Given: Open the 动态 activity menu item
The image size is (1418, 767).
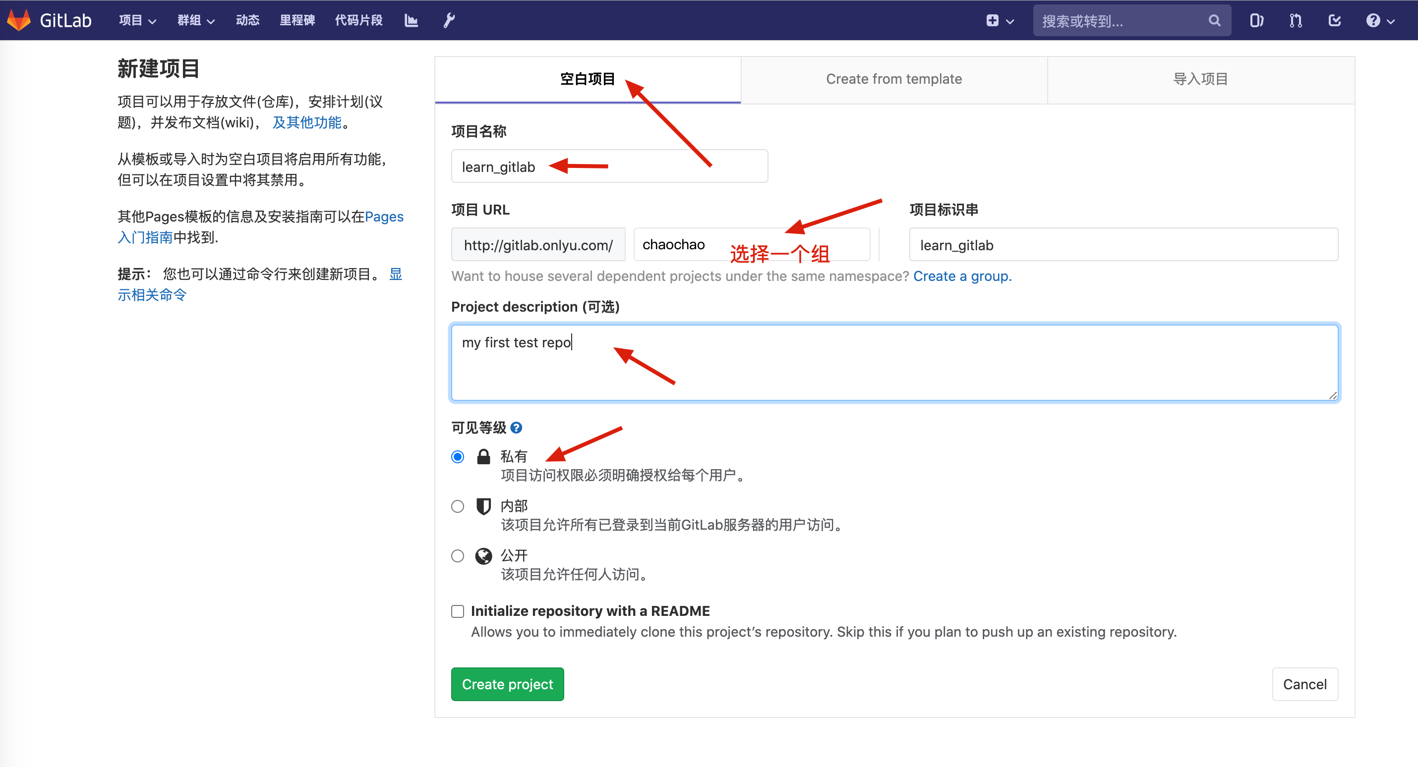Looking at the screenshot, I should tap(247, 20).
